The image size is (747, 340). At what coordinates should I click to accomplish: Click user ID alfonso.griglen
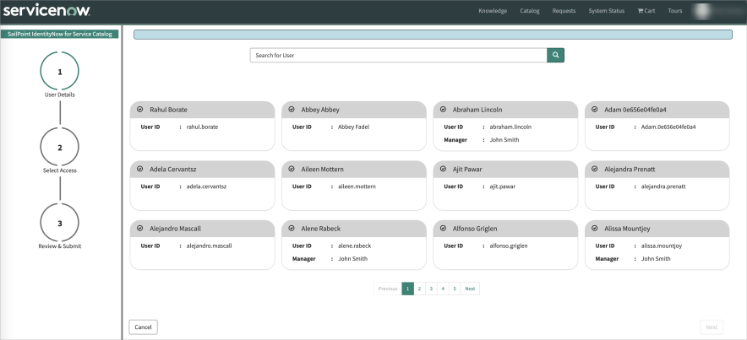pyautogui.click(x=509, y=246)
